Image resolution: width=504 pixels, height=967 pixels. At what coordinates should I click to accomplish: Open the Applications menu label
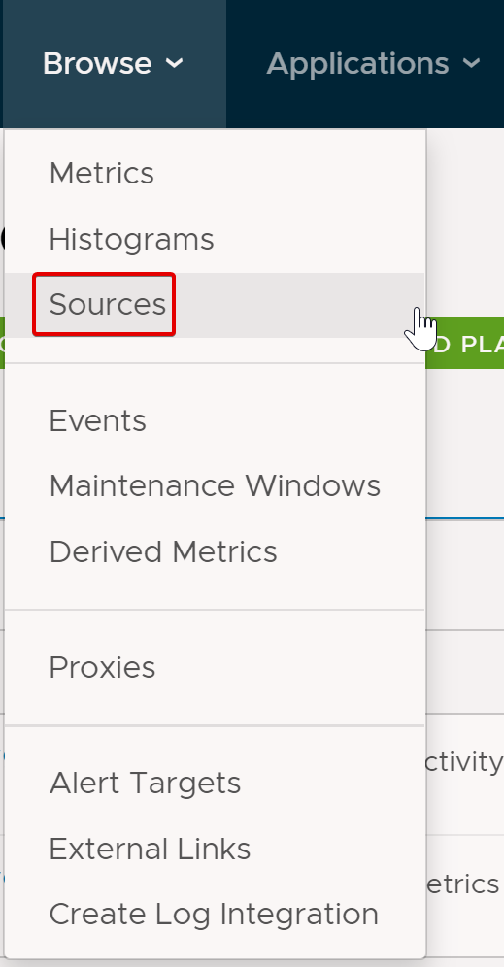click(x=357, y=63)
